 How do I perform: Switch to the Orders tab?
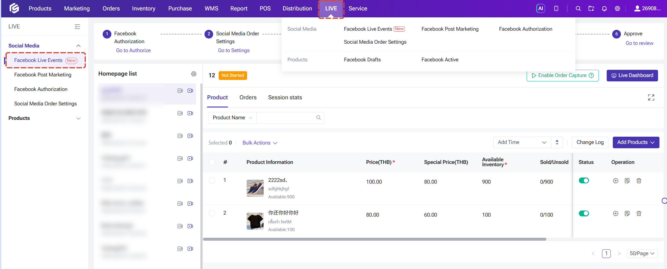[x=248, y=98]
